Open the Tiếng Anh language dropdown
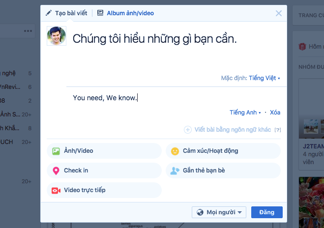324x228 pixels. [245, 113]
